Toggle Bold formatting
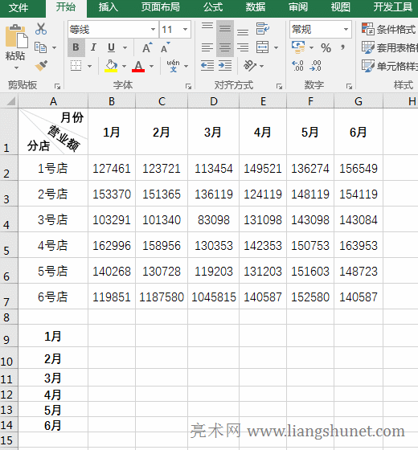The width and height of the screenshot is (418, 450). click(76, 47)
